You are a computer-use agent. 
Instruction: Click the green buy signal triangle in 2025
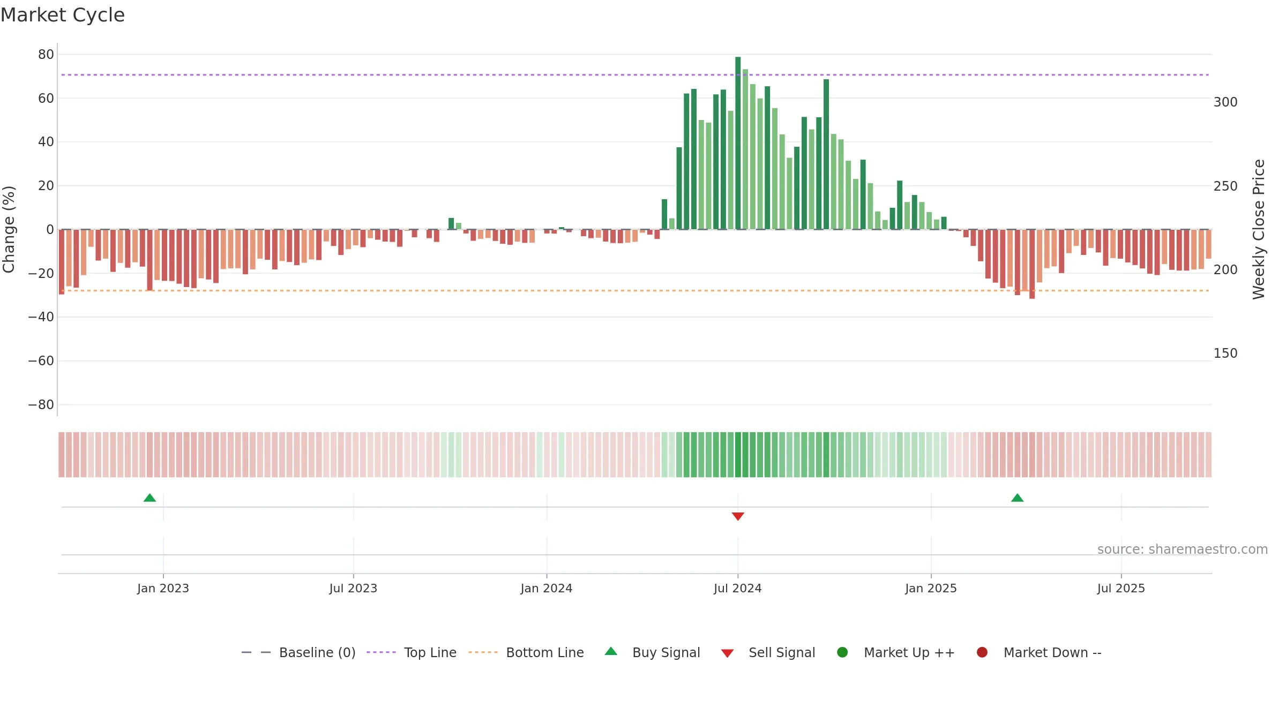point(1017,498)
